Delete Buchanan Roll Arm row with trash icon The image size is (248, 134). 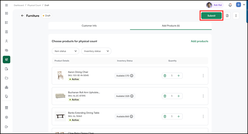point(165,96)
